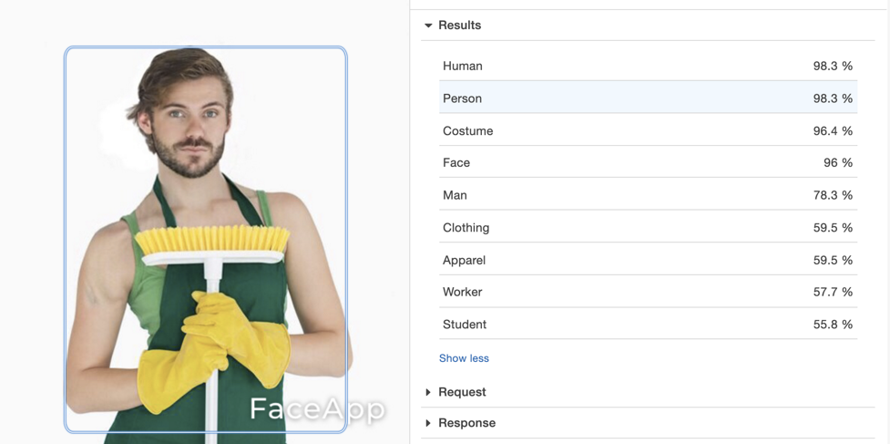Select the Clothing result row
The height and width of the screenshot is (444, 890).
[x=648, y=227]
